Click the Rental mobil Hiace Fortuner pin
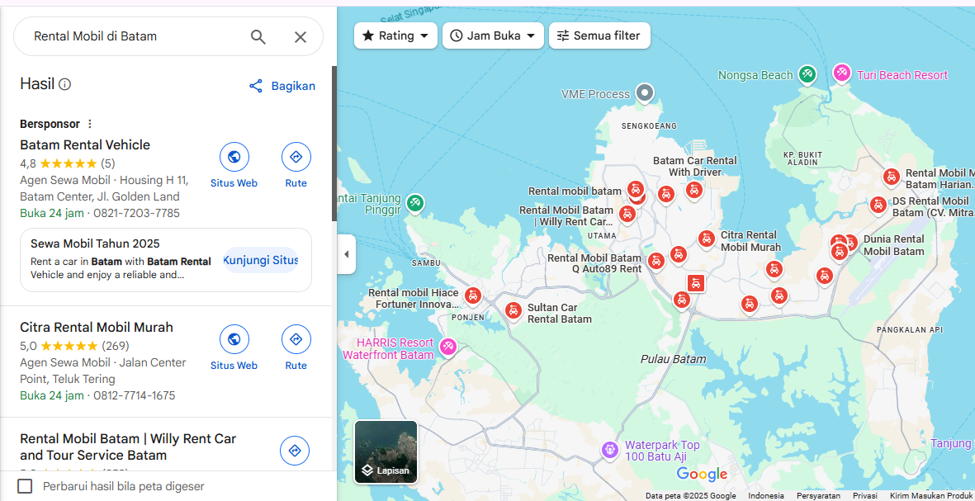This screenshot has width=975, height=501. pyautogui.click(x=473, y=295)
